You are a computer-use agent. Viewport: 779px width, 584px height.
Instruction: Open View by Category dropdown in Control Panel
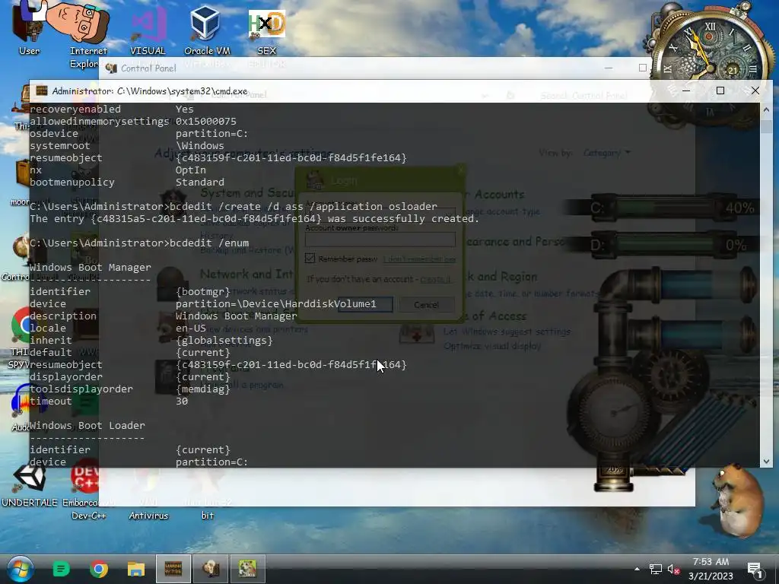click(606, 152)
